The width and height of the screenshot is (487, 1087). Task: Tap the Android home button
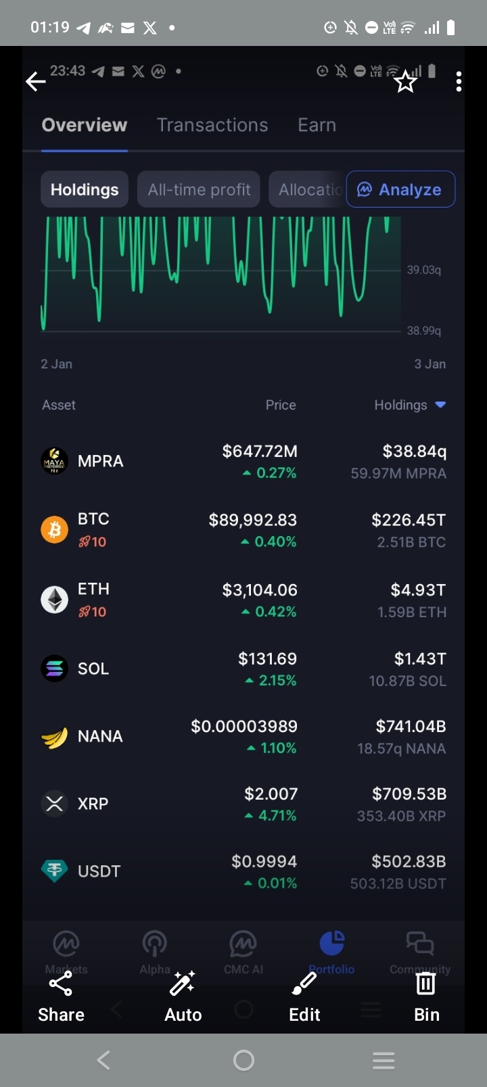point(243,1060)
